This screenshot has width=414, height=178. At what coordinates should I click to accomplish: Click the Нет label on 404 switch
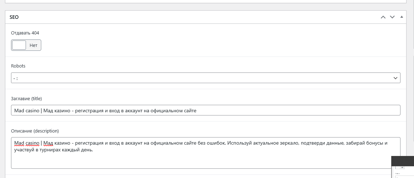tap(33, 45)
